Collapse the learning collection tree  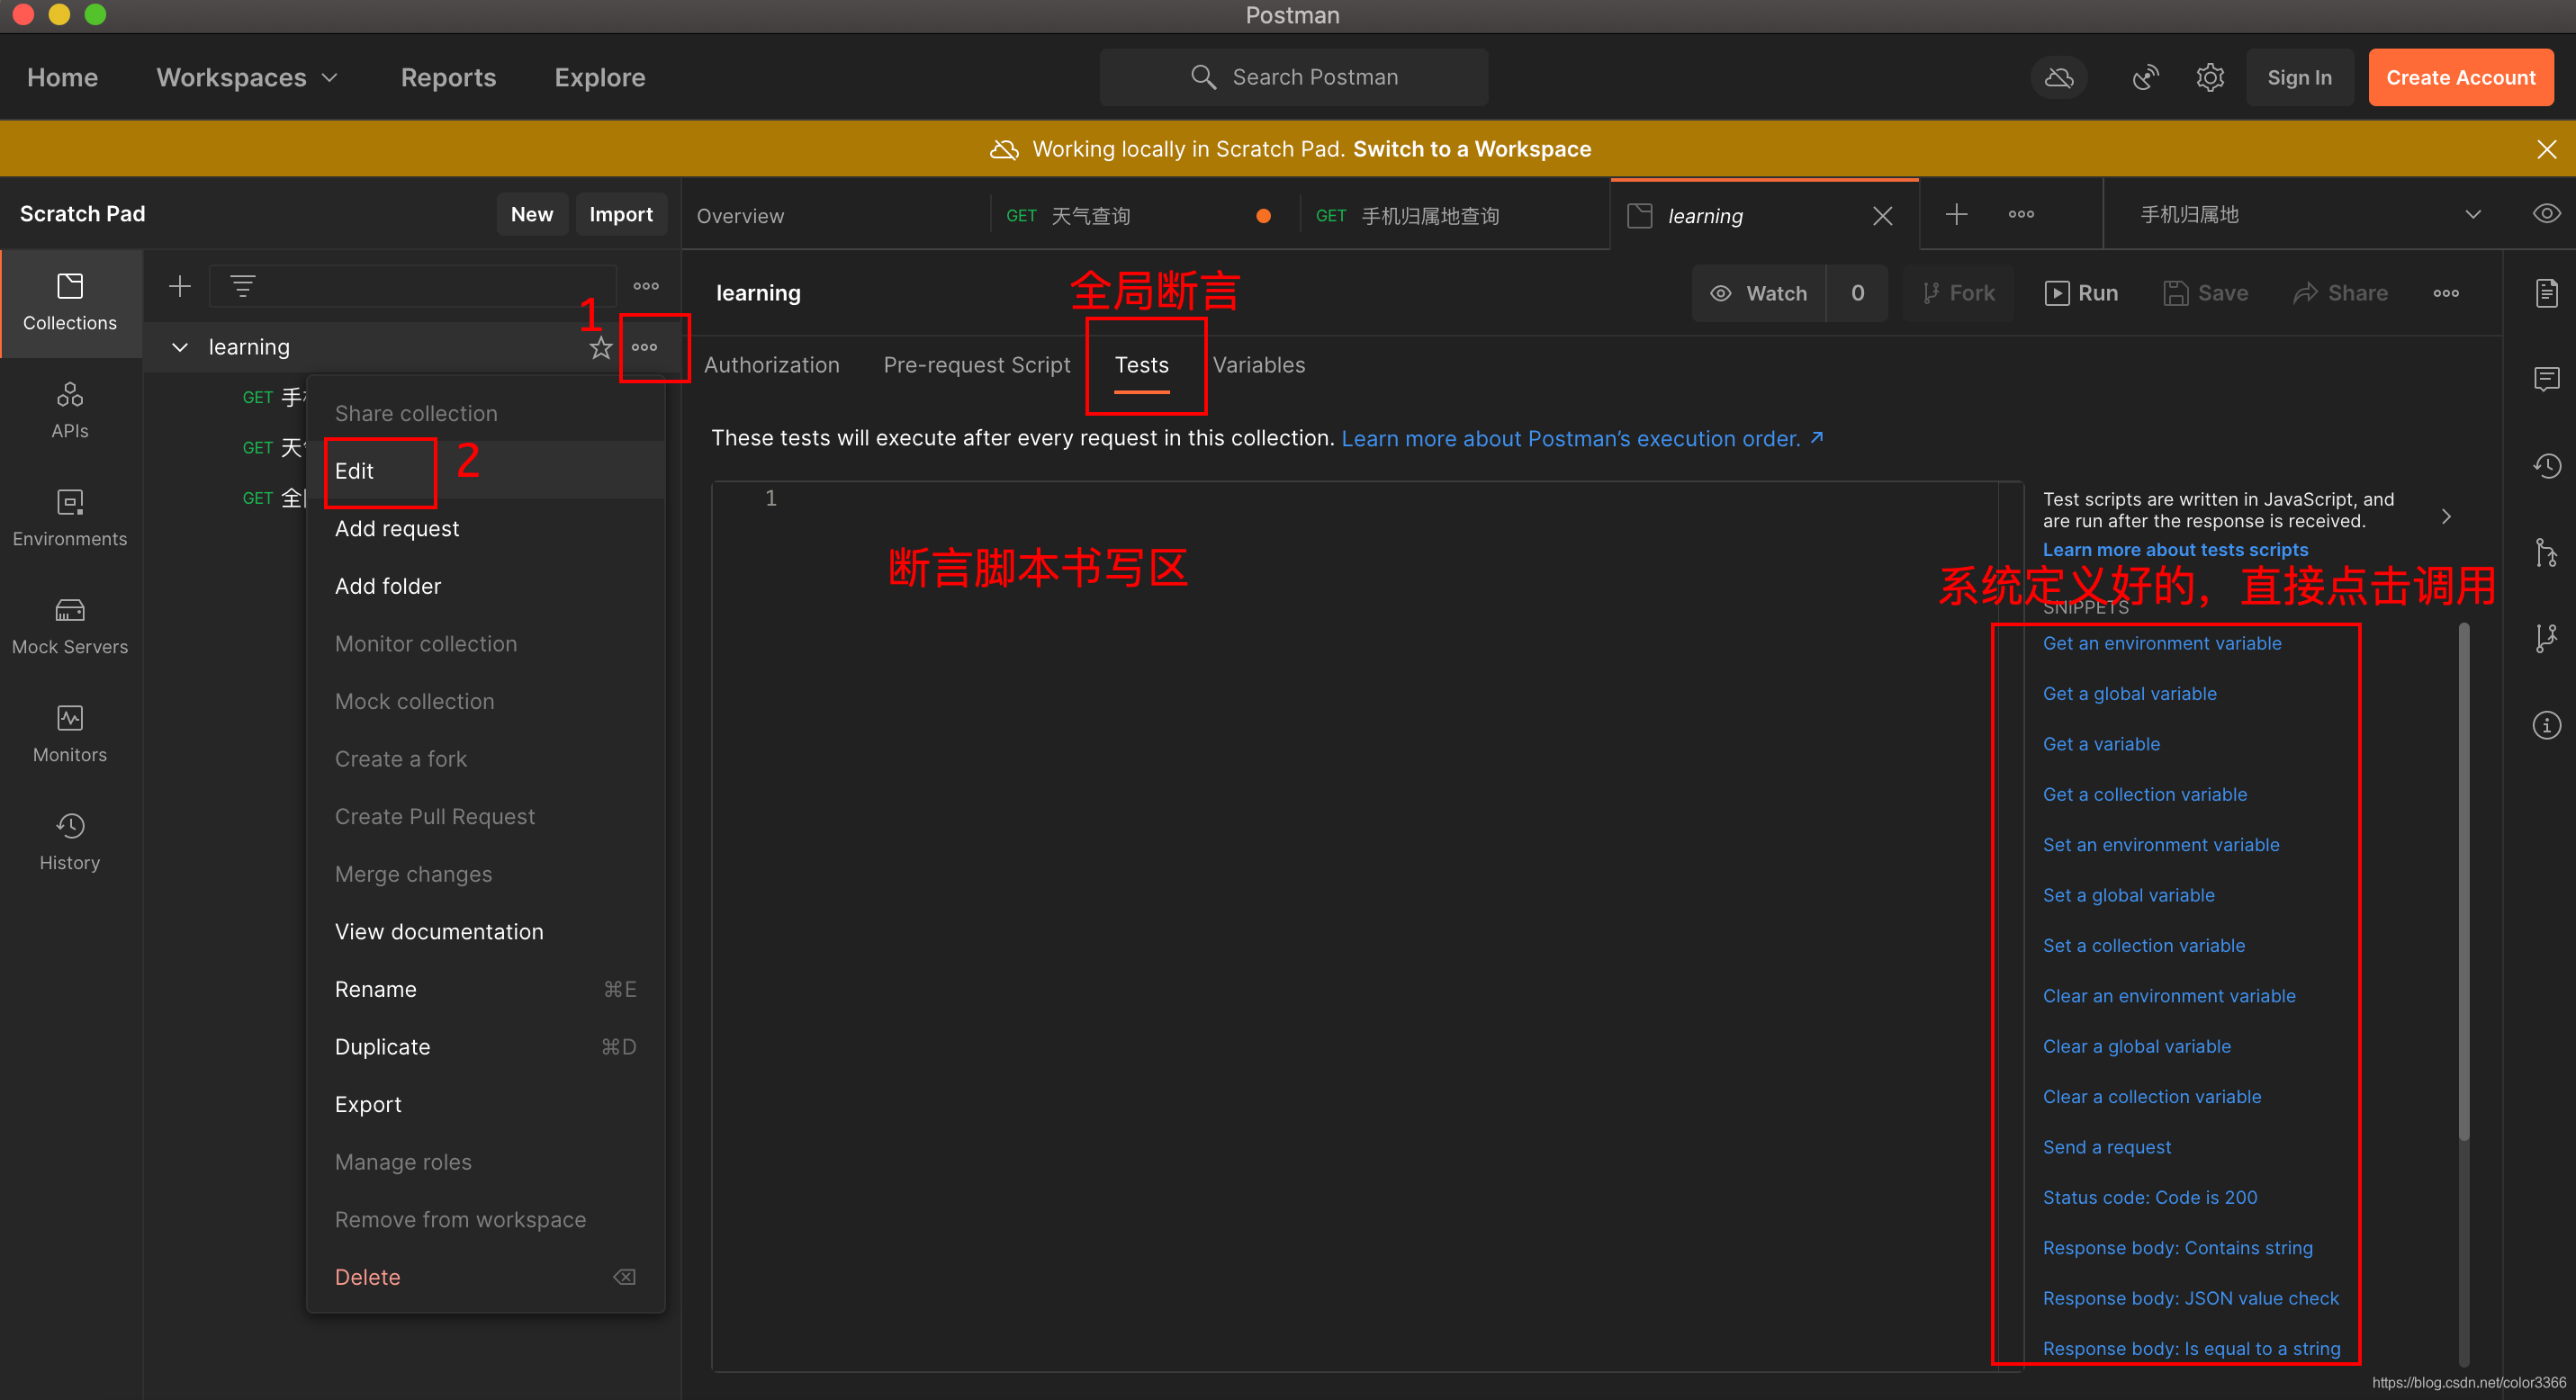(180, 346)
